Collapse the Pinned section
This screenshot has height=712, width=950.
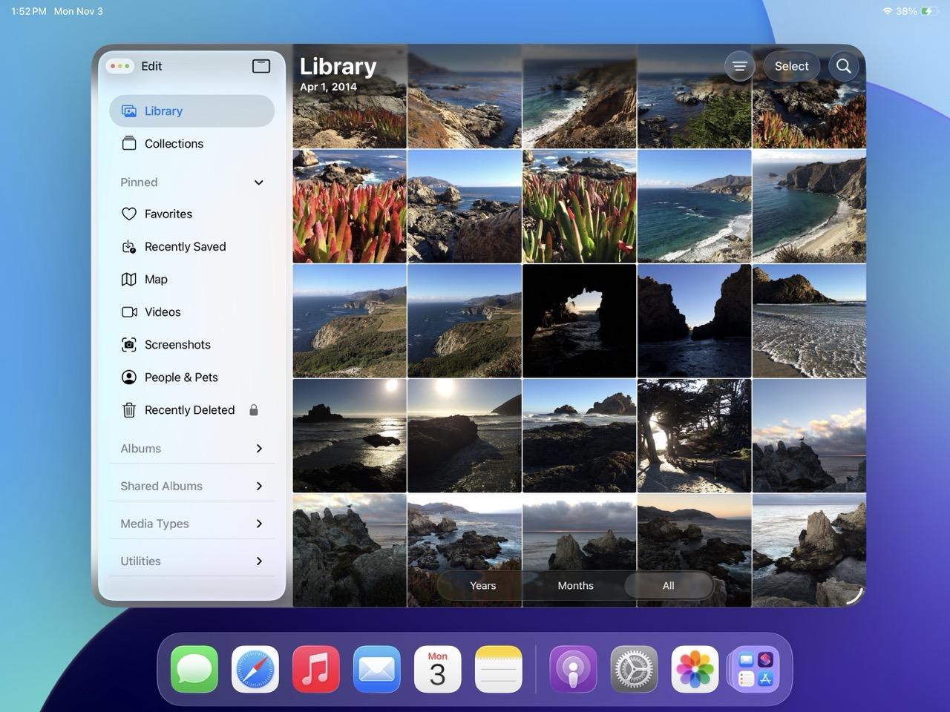[259, 182]
